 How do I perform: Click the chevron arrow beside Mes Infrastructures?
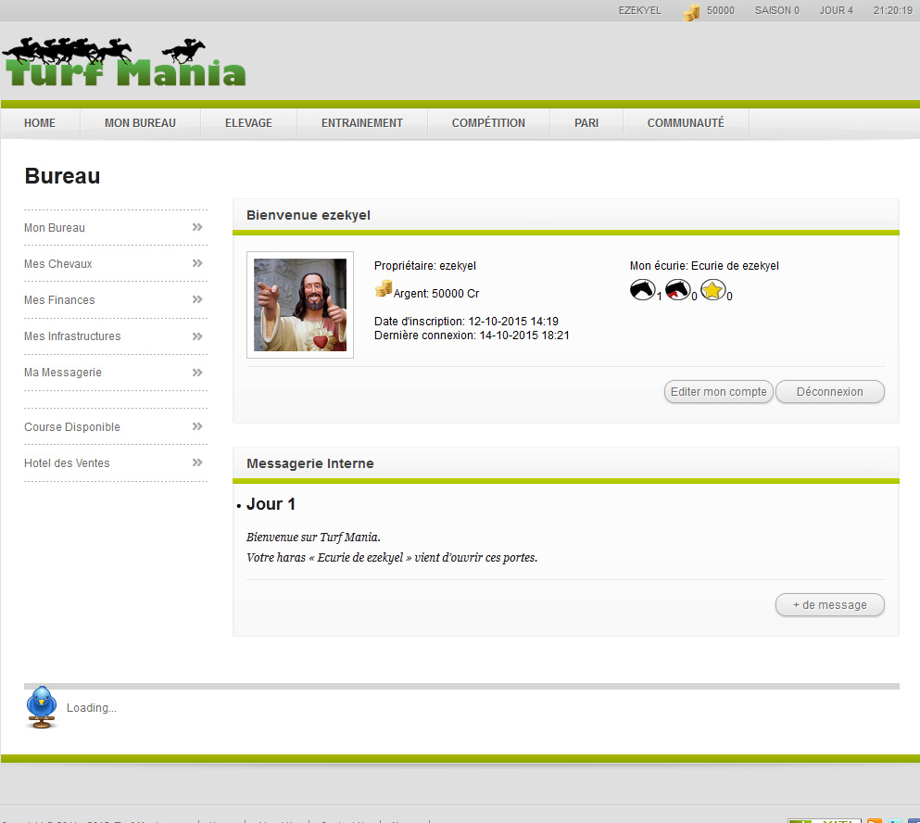(x=197, y=336)
